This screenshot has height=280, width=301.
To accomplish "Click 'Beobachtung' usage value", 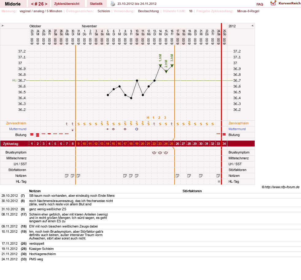I will tap(149, 11).
